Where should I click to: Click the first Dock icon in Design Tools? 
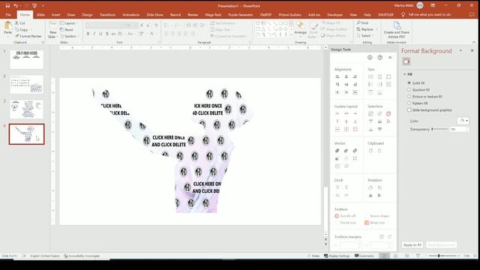(x=337, y=187)
